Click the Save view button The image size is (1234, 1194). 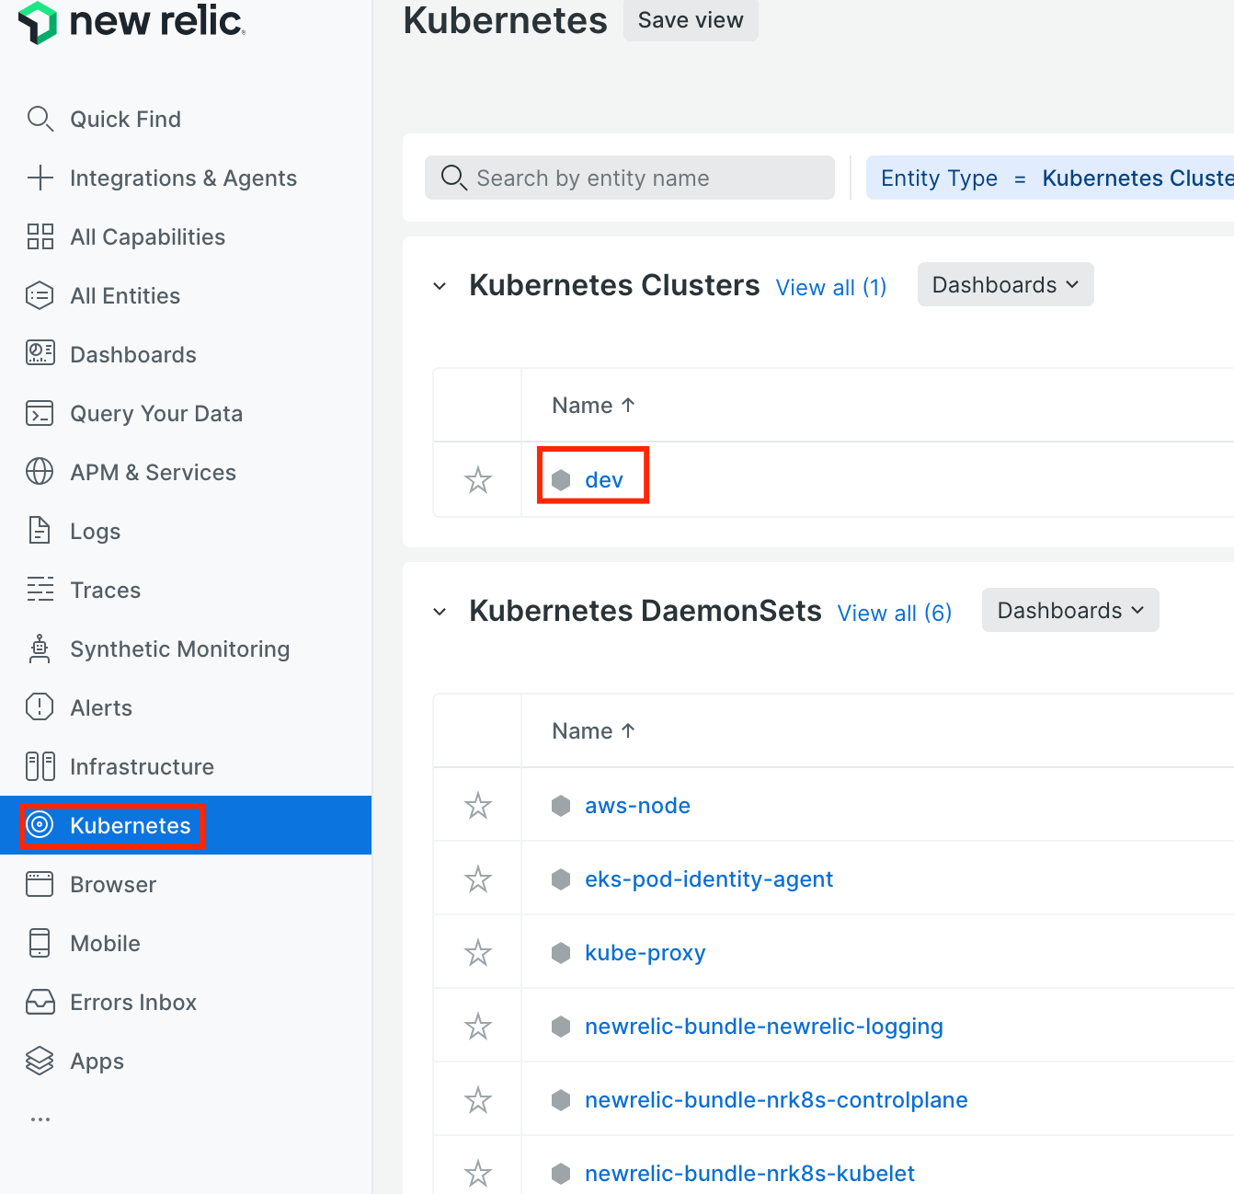[x=691, y=20]
